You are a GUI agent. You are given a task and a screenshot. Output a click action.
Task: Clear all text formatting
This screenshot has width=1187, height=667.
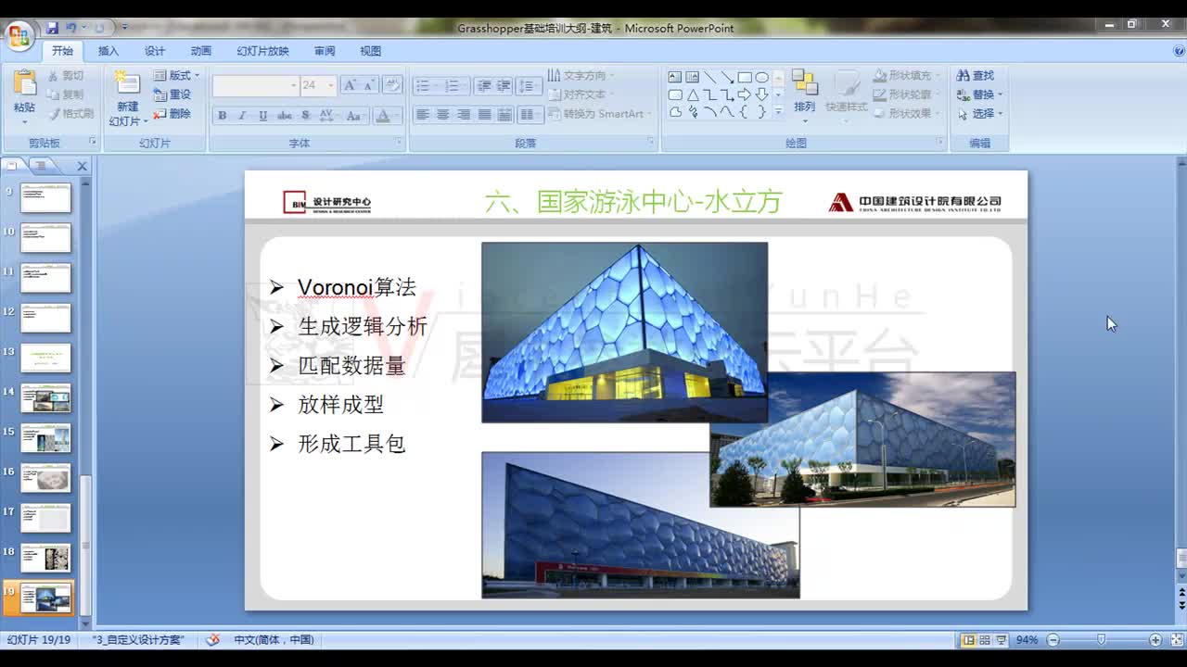pos(392,85)
